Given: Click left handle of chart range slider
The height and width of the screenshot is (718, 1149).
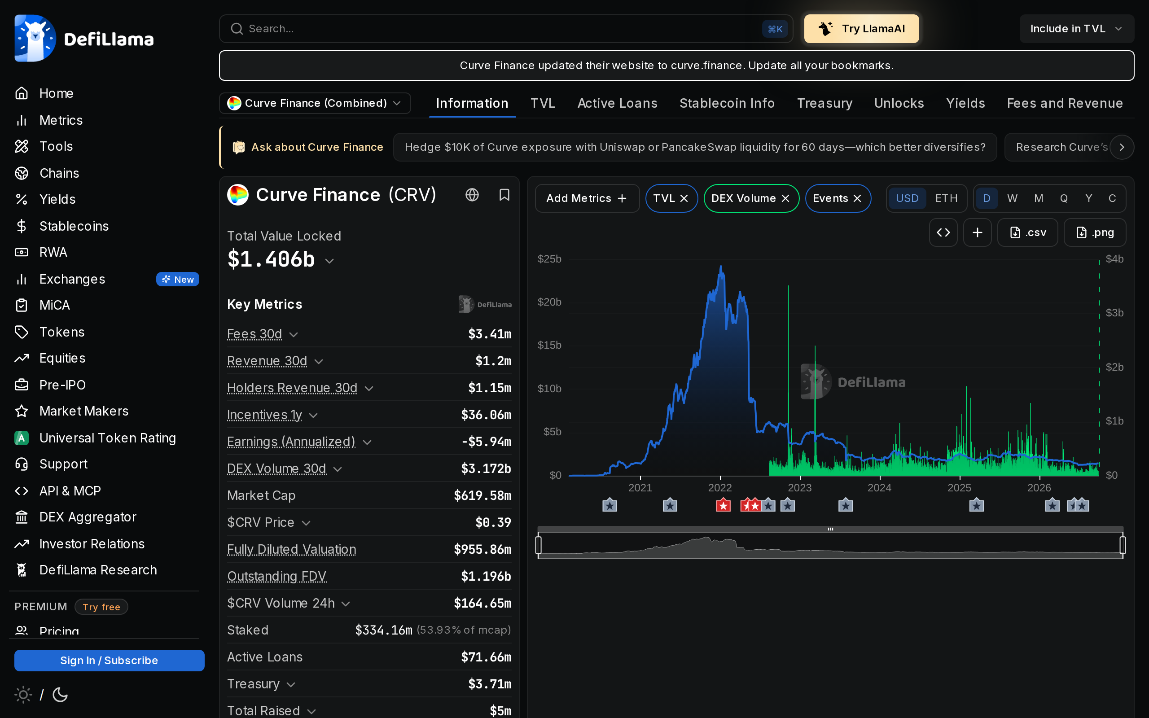Looking at the screenshot, I should click(539, 545).
